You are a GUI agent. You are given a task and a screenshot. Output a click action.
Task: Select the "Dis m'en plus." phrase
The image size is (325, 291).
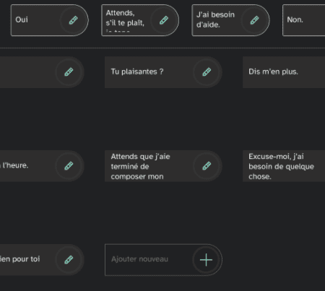point(273,71)
